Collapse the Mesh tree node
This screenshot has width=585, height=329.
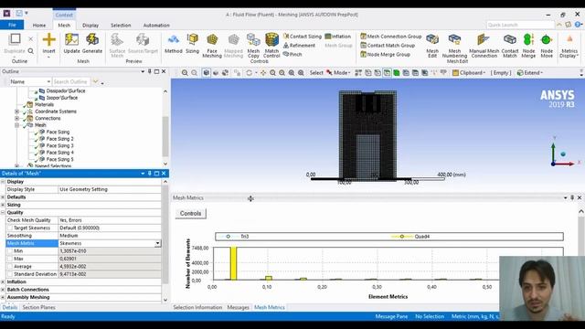(x=16, y=125)
